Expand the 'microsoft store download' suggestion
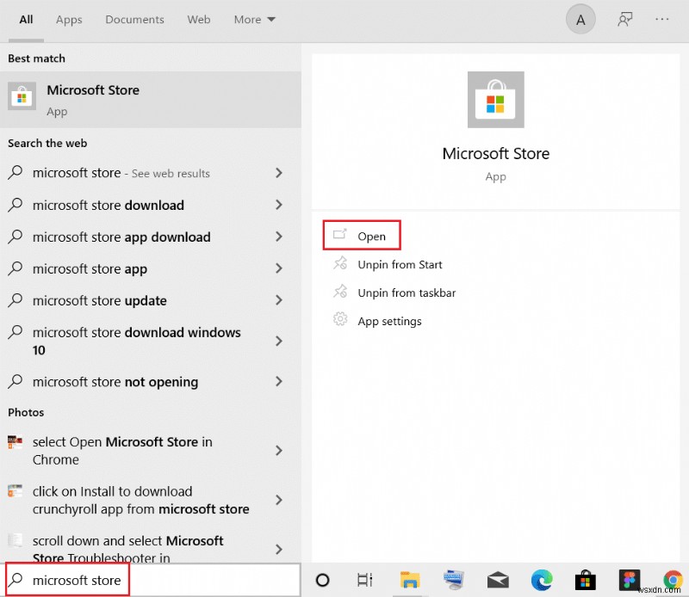This screenshot has width=689, height=597. click(x=279, y=205)
